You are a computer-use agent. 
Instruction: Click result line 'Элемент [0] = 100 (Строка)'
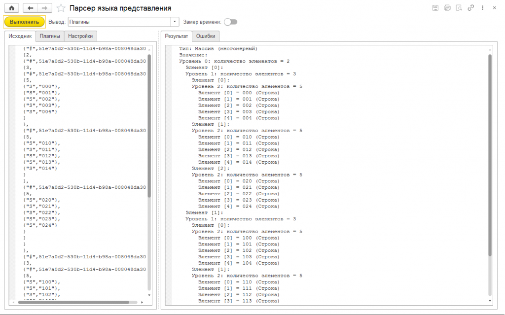click(239, 238)
